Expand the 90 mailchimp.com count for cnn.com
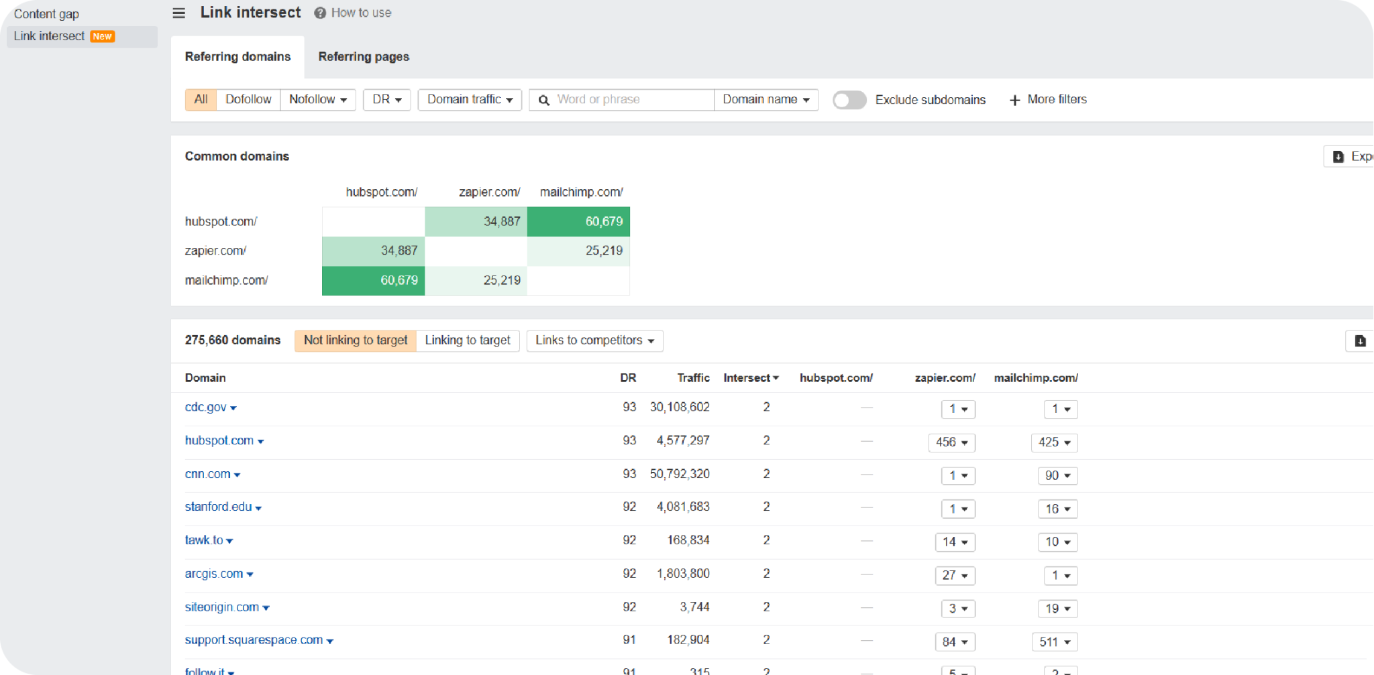1374x675 pixels. point(1057,476)
